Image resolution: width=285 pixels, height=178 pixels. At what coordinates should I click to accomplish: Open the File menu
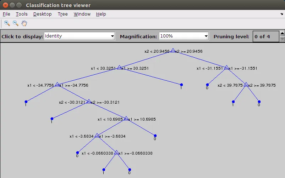6,14
